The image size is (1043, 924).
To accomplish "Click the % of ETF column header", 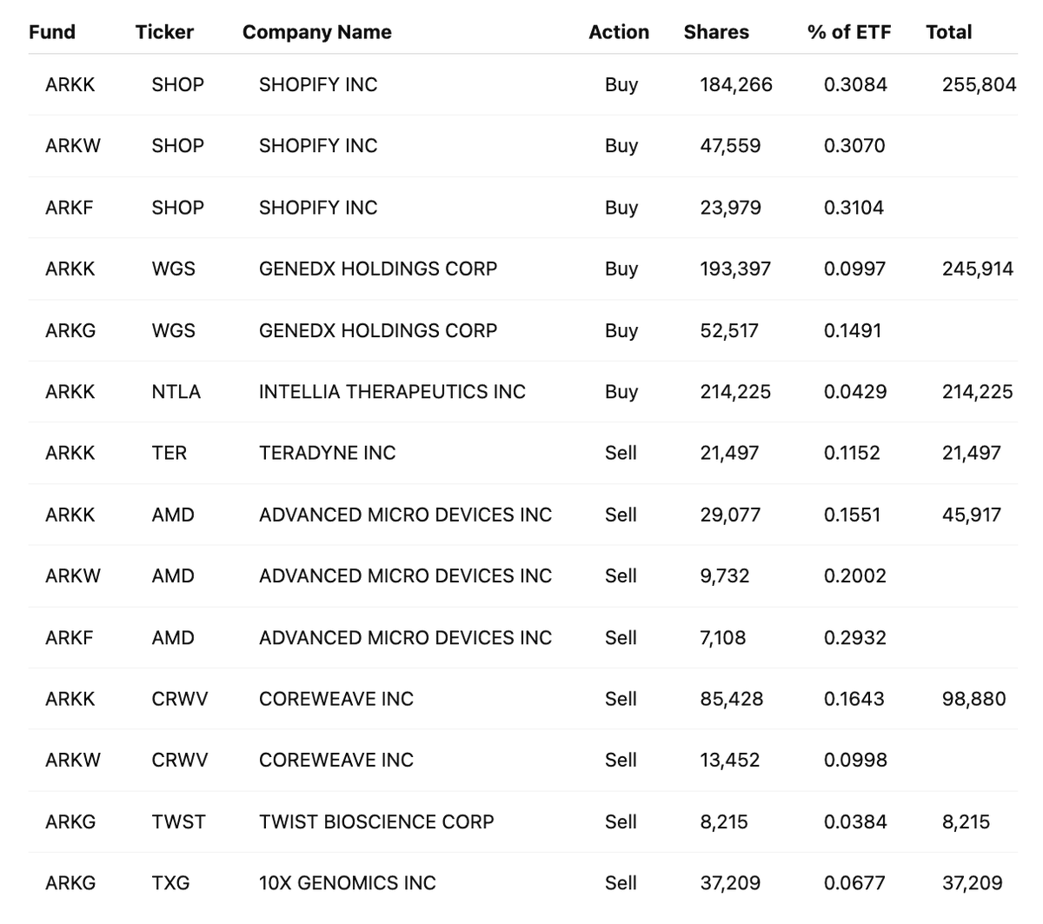I will click(849, 32).
